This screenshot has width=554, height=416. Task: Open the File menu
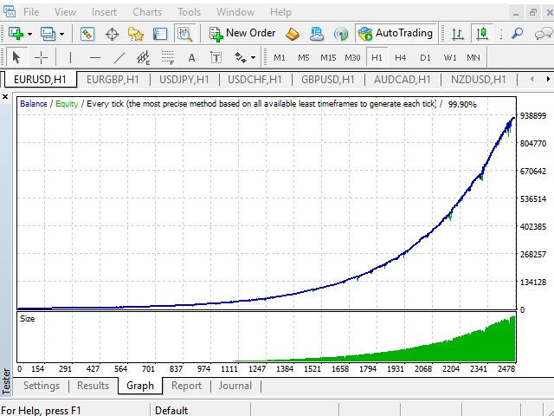point(31,12)
